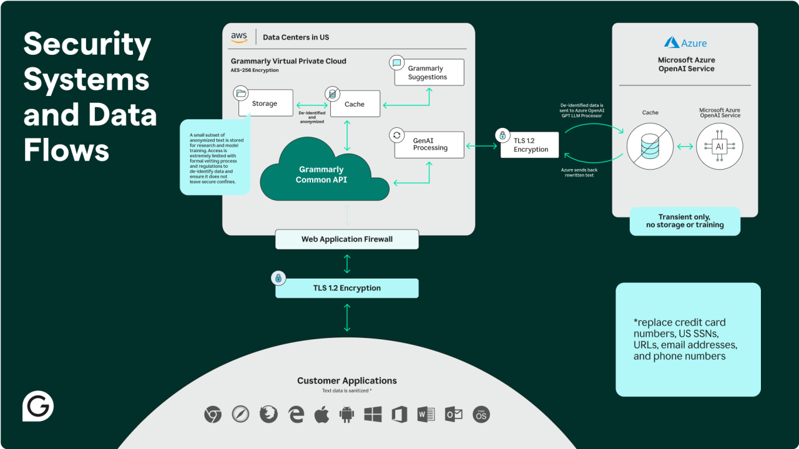
Task: Click the Azure logo
Action: click(x=685, y=43)
